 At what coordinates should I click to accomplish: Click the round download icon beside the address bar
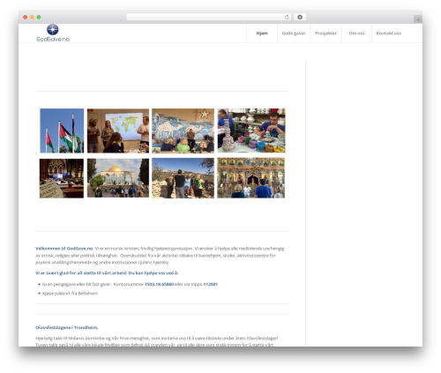coord(300,17)
